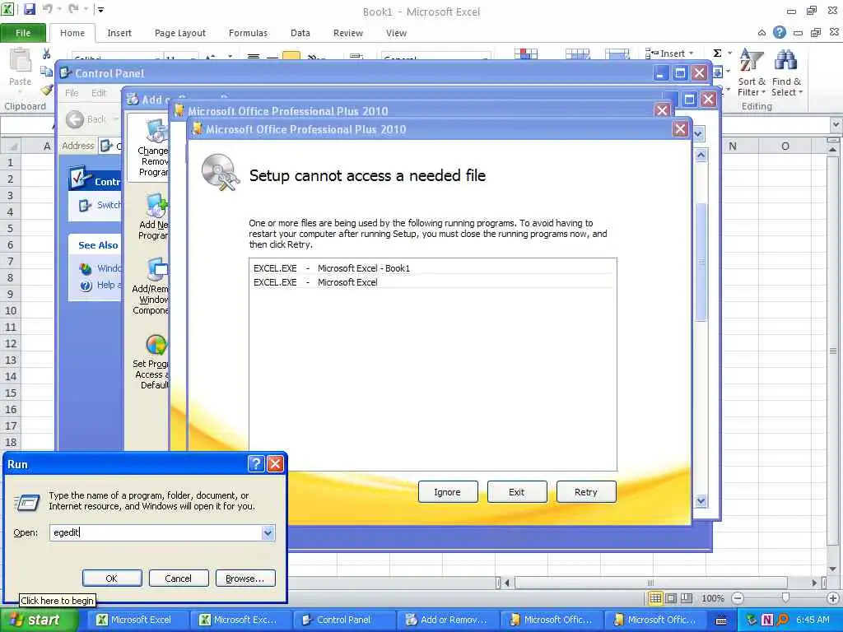This screenshot has width=843, height=632.
Task: Open the File menu in Control Panel window
Action: 72,93
